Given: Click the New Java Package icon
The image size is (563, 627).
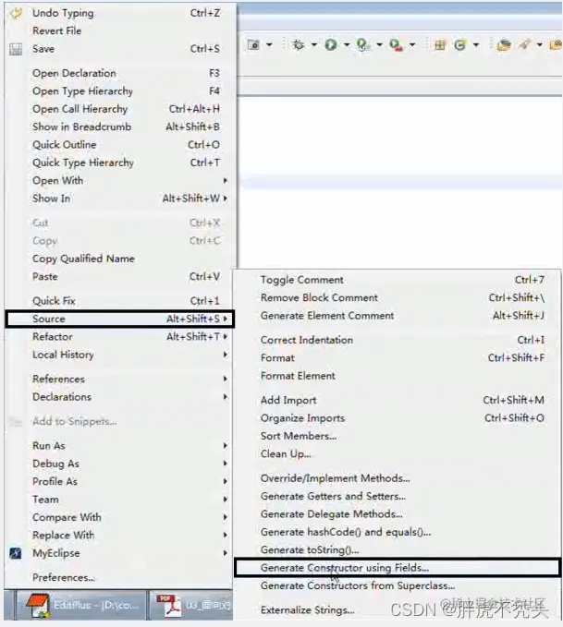Looking at the screenshot, I should [440, 44].
